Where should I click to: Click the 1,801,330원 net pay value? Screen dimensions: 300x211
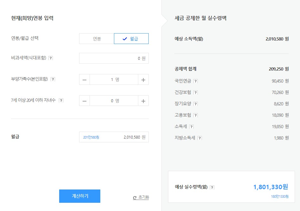pos(271,187)
